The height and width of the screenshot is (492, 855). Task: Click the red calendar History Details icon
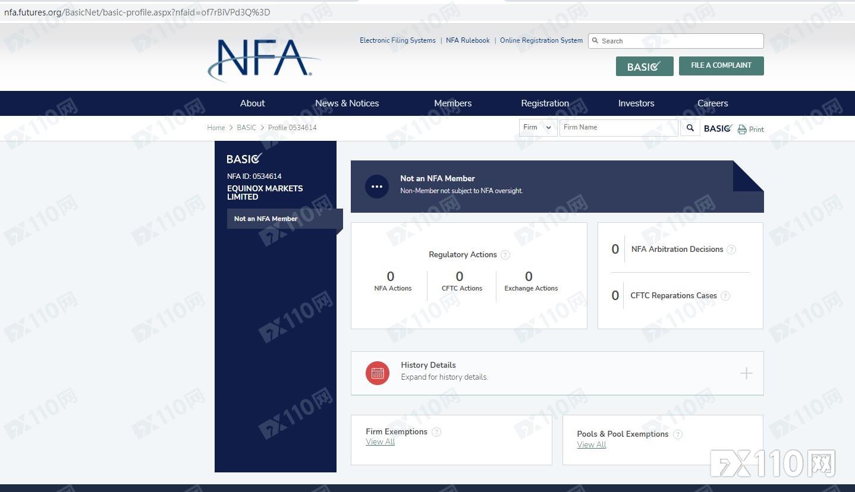378,373
